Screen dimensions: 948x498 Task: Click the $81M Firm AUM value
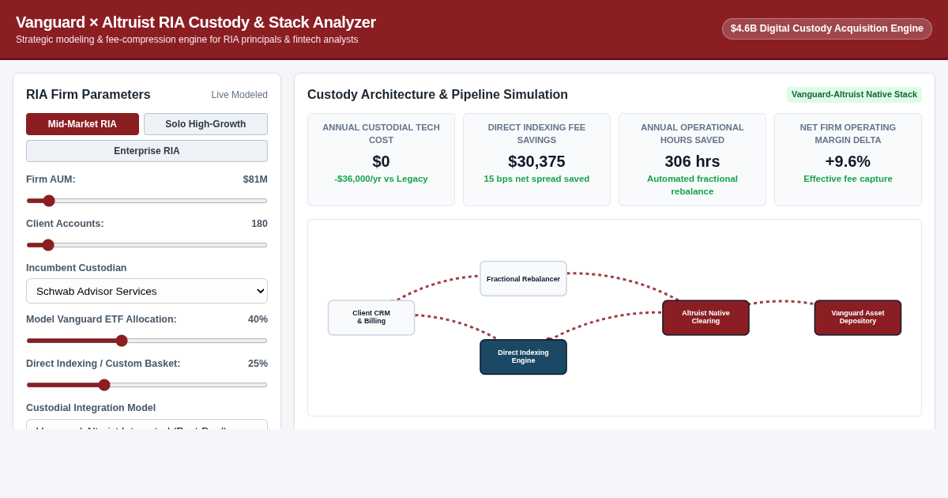[x=255, y=179]
